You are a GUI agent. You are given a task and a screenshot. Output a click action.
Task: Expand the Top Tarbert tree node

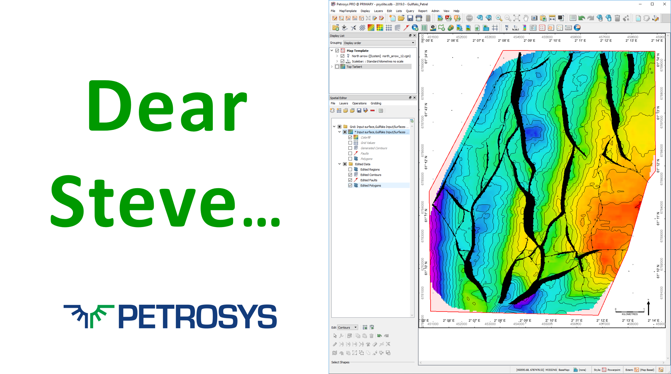332,66
